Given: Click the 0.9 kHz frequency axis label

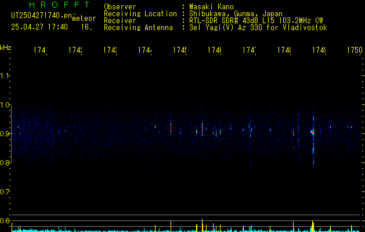Looking at the screenshot, I should (x=5, y=134).
